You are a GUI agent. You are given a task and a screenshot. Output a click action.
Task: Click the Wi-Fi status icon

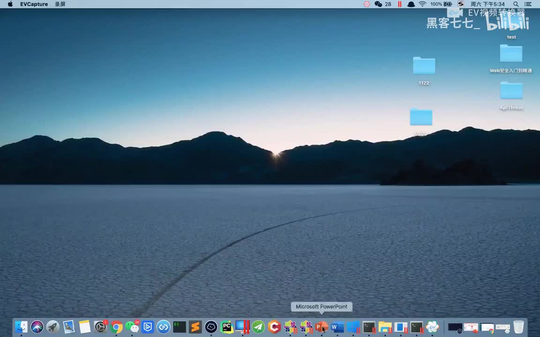pos(422,4)
